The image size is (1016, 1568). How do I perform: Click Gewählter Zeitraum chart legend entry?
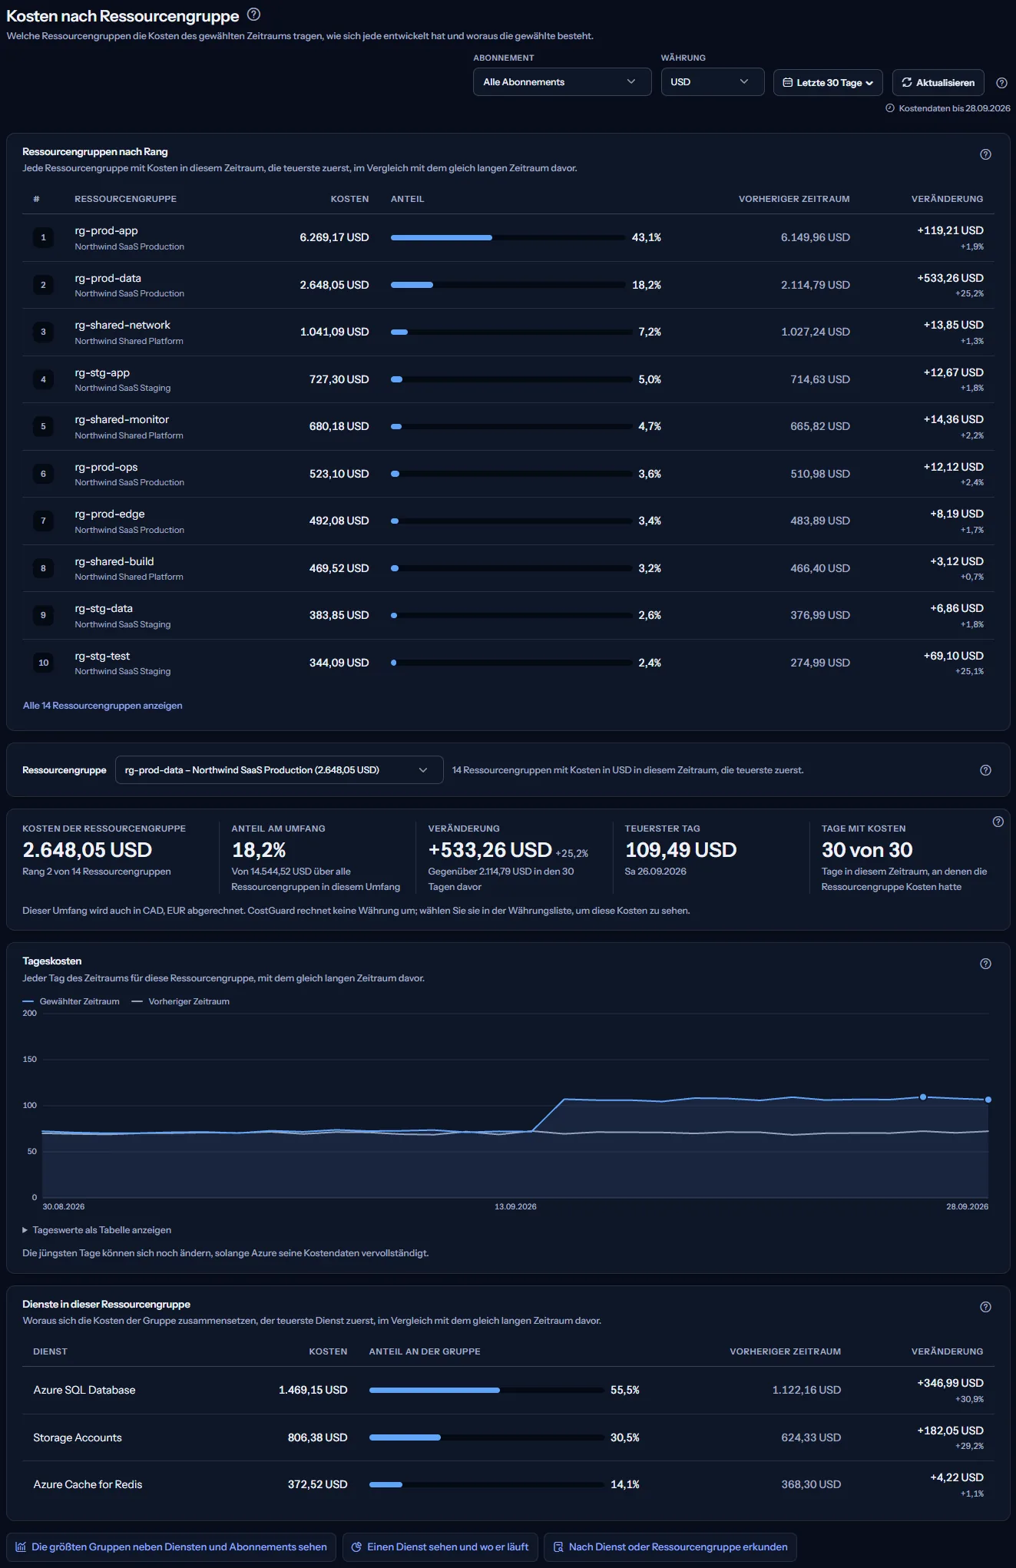(71, 1001)
